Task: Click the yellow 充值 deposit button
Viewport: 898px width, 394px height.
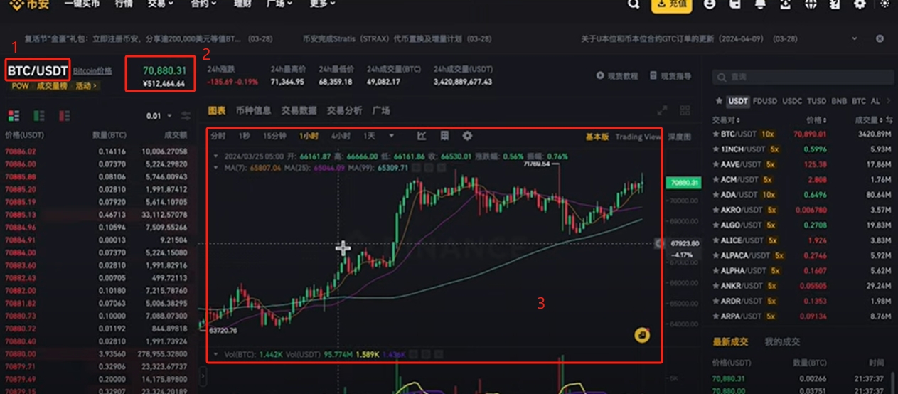Action: click(x=671, y=4)
